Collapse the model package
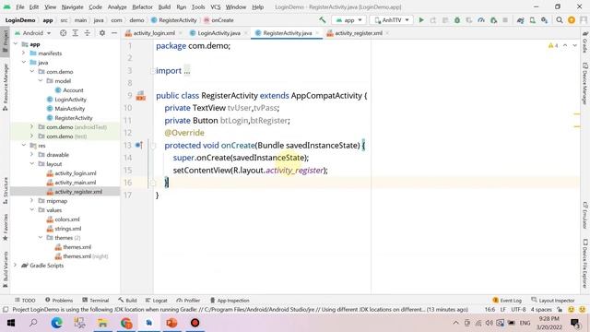Viewport: 590px width, 332px height. 41,80
